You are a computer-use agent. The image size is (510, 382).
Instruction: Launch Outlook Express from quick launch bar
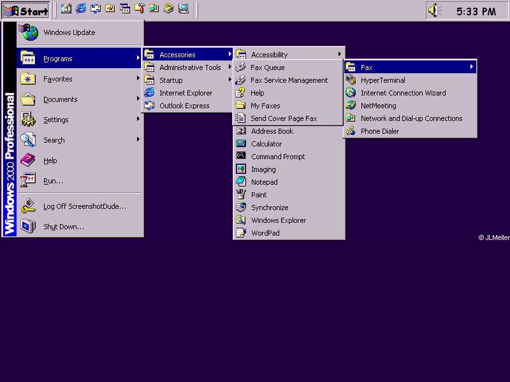[x=96, y=9]
